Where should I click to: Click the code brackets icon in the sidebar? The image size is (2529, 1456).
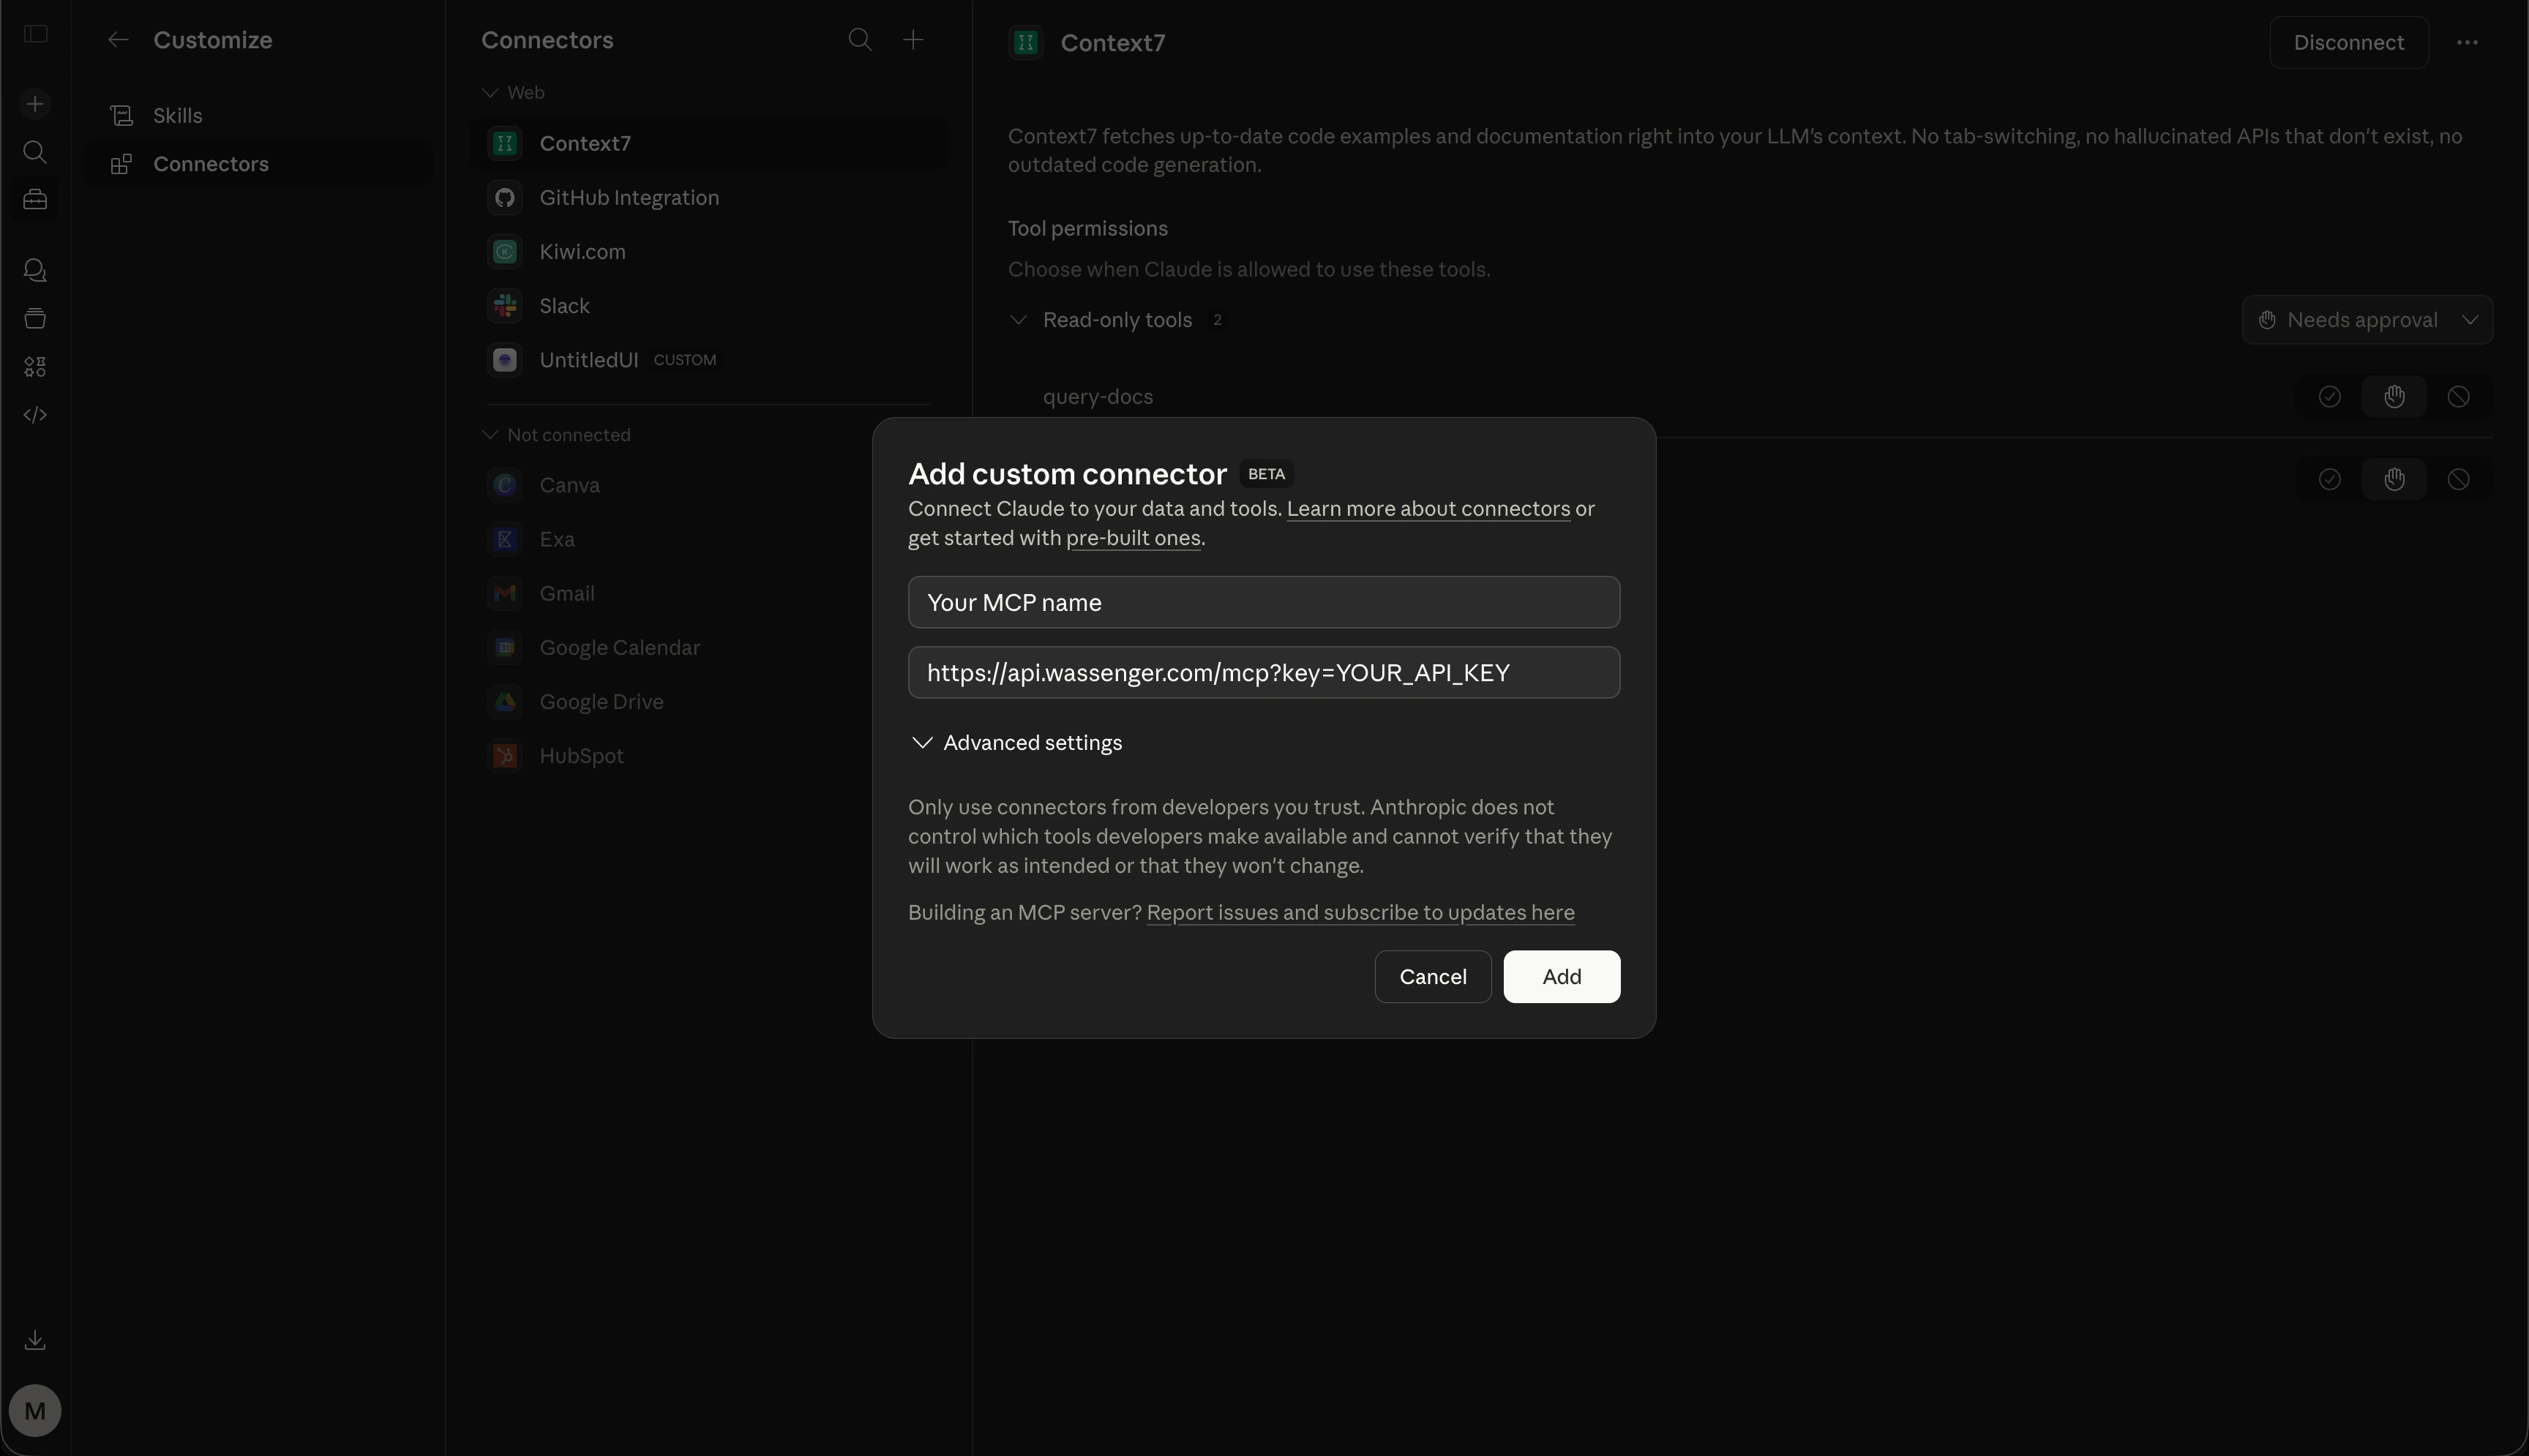[x=35, y=414]
